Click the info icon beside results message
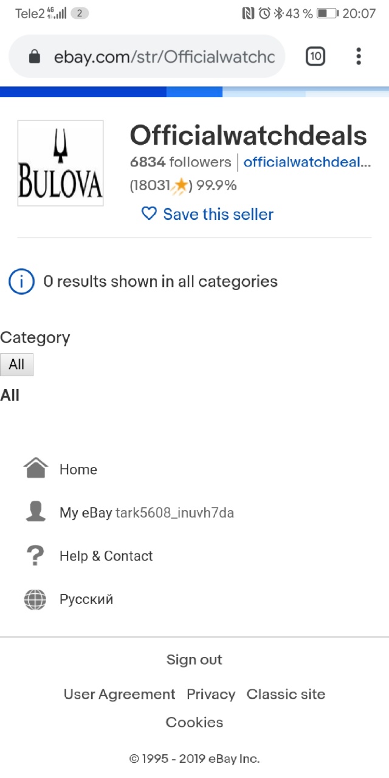389x778 pixels. (x=21, y=281)
